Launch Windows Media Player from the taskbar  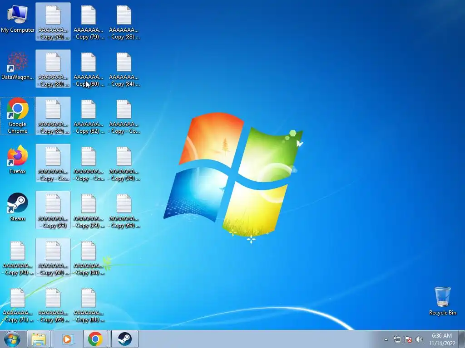(67, 339)
